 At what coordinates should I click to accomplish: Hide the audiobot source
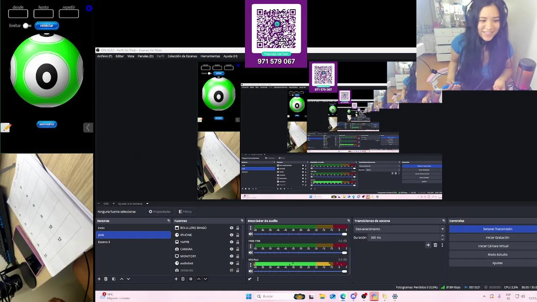(231, 263)
